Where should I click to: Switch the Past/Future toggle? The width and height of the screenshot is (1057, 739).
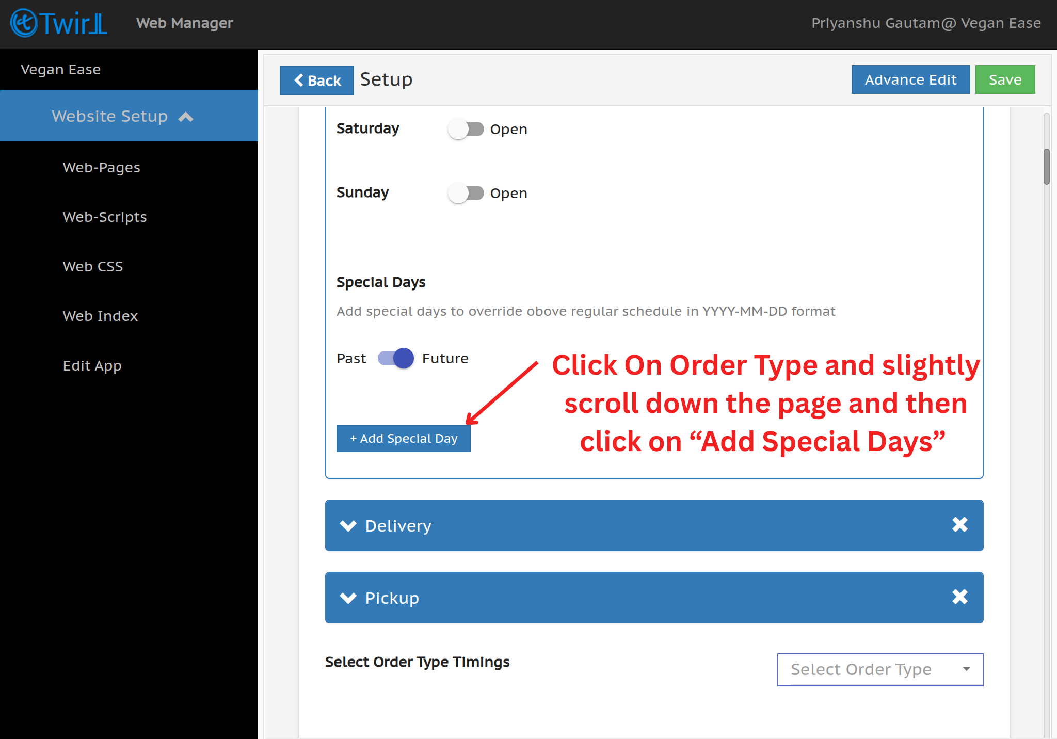tap(396, 358)
